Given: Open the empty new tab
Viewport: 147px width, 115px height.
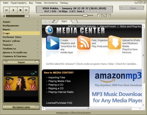Looking at the screenshot, I should pyautogui.click(x=75, y=21).
